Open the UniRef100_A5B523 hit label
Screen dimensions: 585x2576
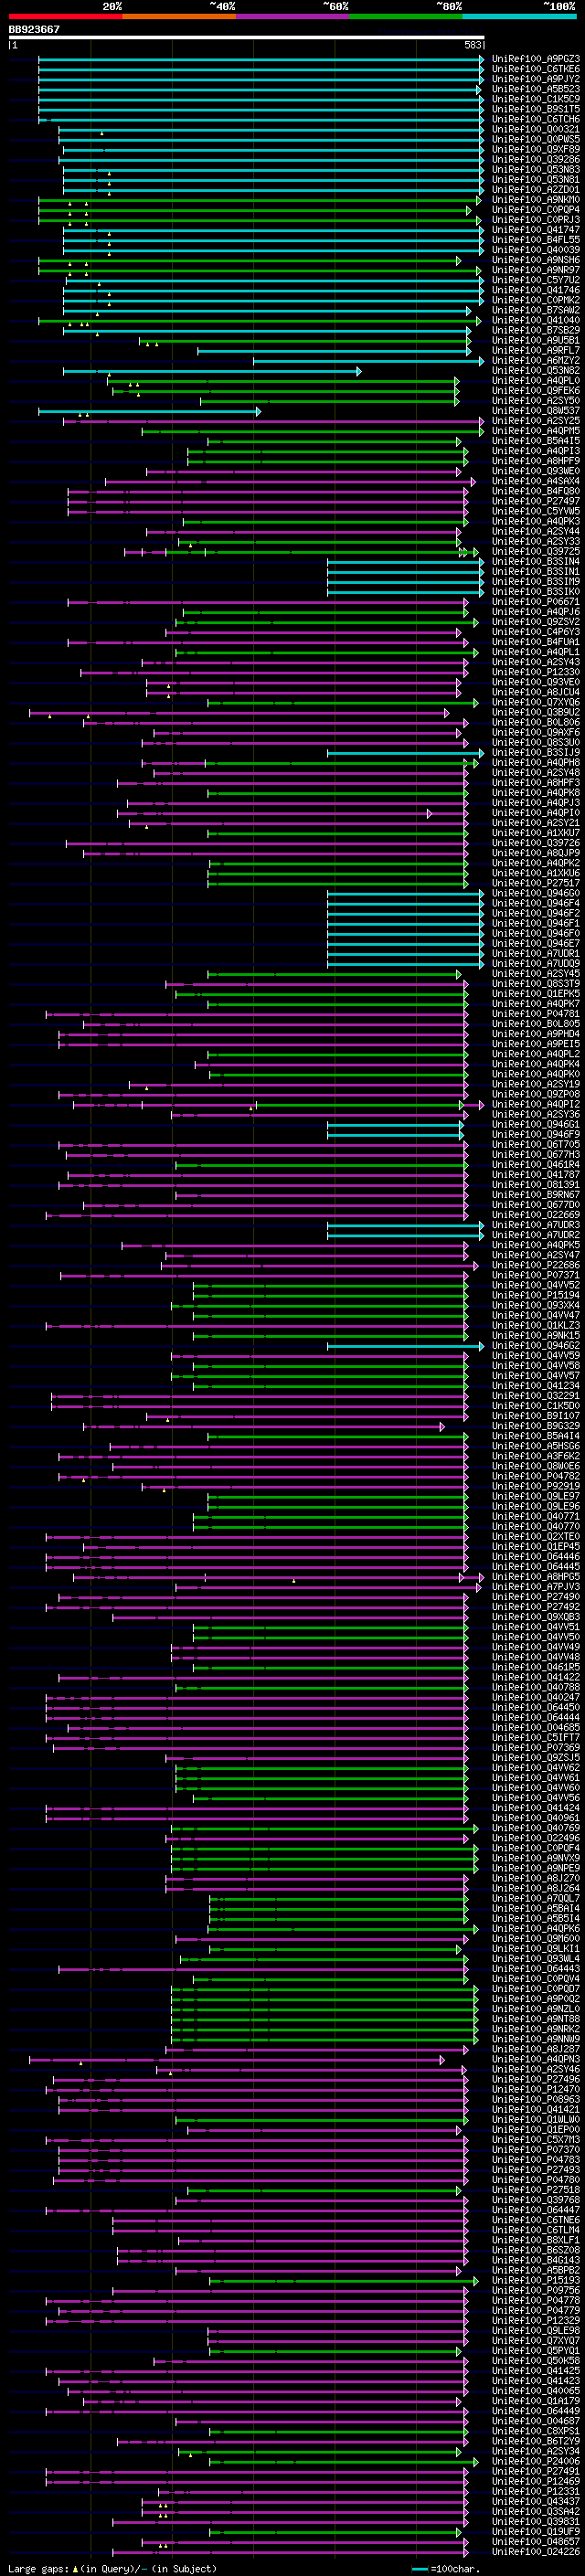click(x=536, y=89)
